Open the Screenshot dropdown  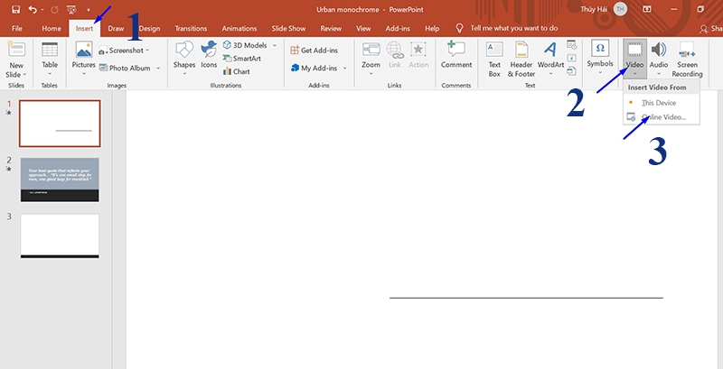click(x=124, y=51)
